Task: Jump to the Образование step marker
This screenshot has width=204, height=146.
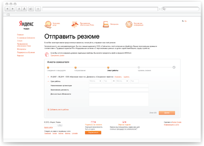Action: pos(75,67)
